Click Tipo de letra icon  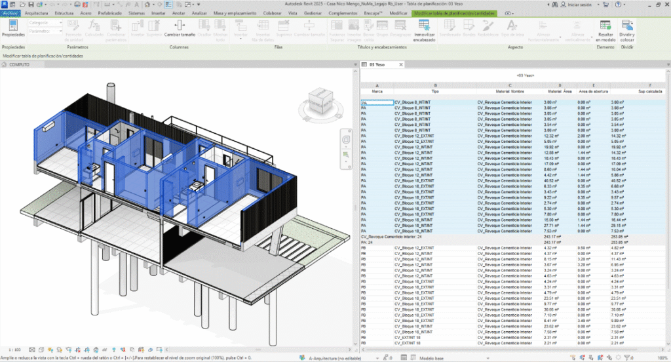pyautogui.click(x=512, y=28)
